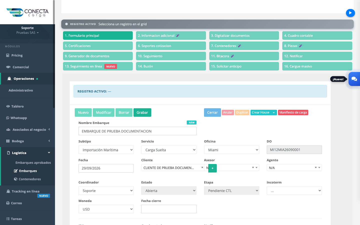This screenshot has width=360, height=225.
Task: Click the Grabar button
Action: click(x=142, y=112)
